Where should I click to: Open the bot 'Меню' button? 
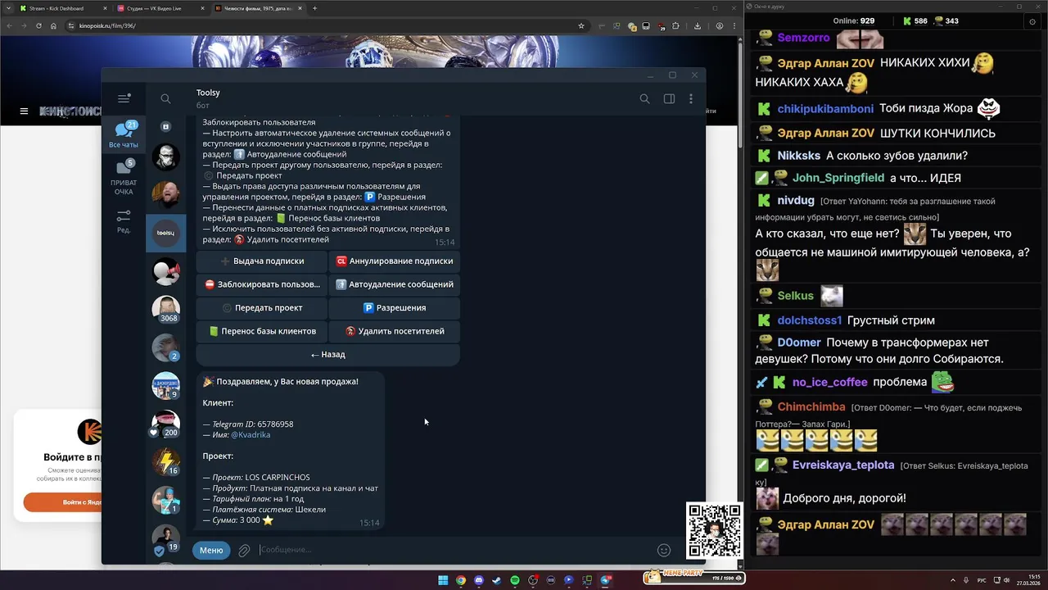[x=211, y=550]
